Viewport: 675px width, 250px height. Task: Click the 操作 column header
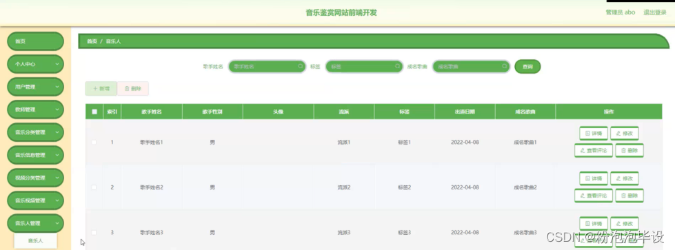click(x=609, y=112)
